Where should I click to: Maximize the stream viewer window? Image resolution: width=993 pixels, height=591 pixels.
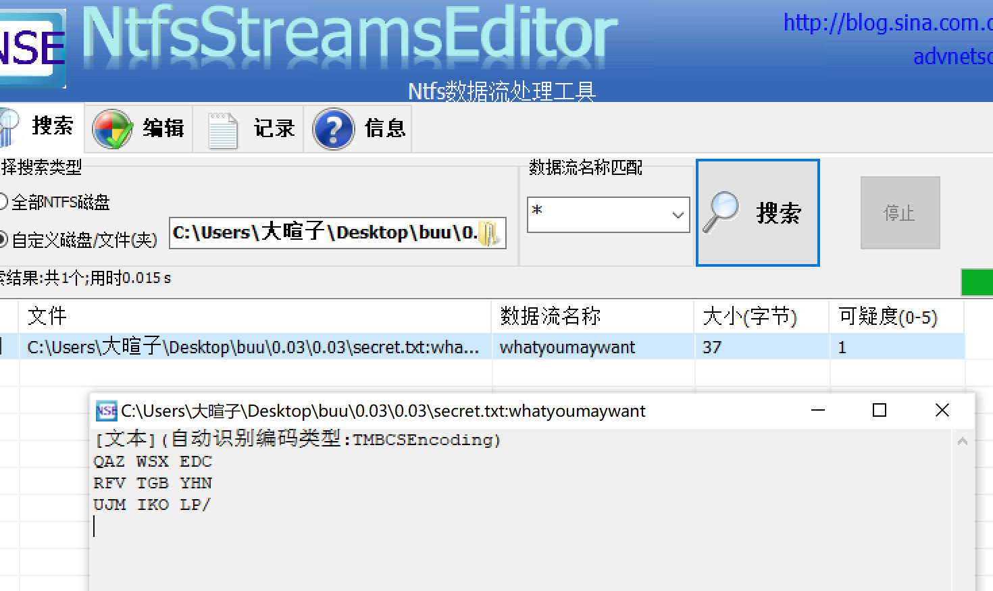pos(880,411)
